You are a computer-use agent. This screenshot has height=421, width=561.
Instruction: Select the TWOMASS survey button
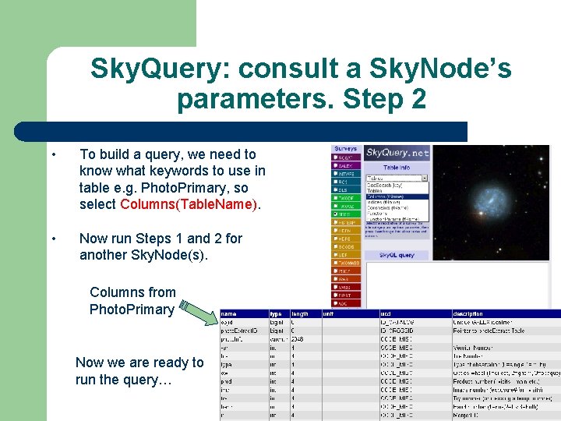346,264
